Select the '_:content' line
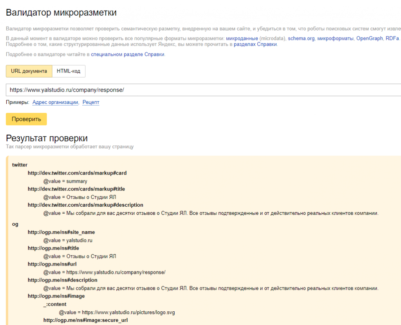 coord(55,304)
